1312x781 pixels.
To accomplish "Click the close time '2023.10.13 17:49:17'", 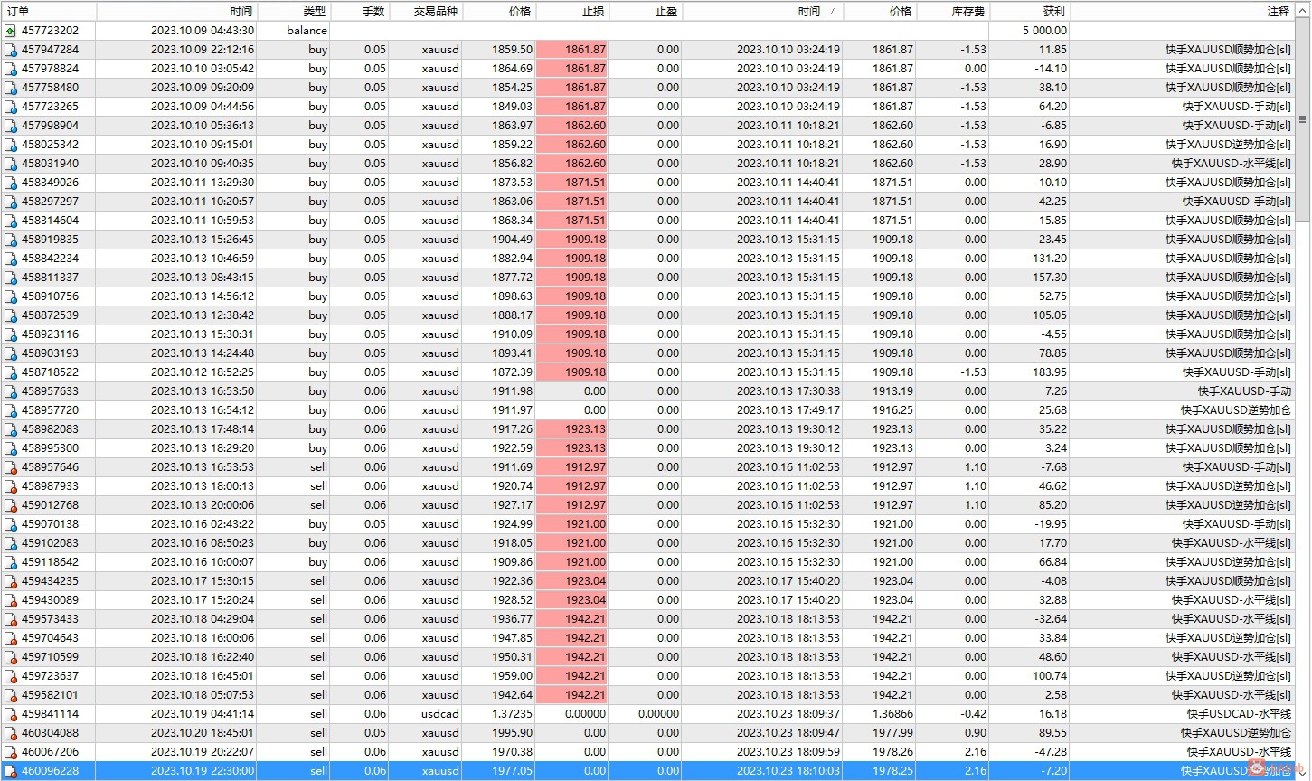I will pyautogui.click(x=788, y=410).
